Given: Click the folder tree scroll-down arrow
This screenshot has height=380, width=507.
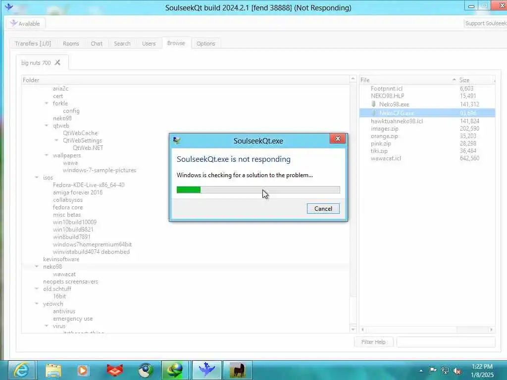Looking at the screenshot, I should (x=353, y=329).
